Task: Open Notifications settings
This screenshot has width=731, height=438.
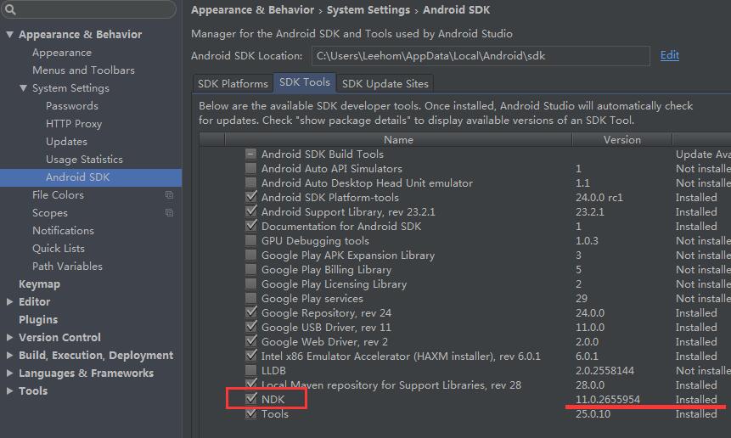Action: click(63, 230)
